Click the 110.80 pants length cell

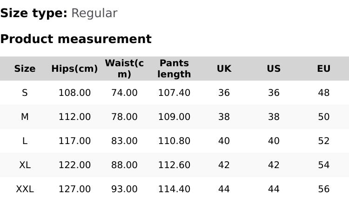coord(174,141)
